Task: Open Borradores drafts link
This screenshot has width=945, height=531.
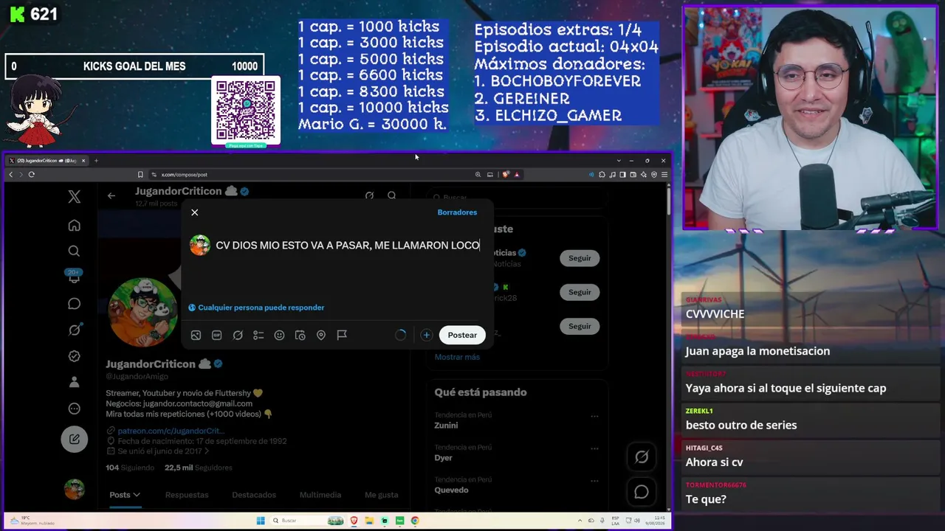Action: pos(457,212)
